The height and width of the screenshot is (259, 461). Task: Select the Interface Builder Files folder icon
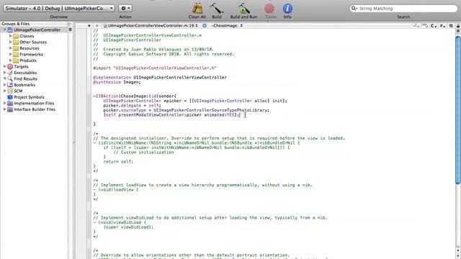click(10, 109)
